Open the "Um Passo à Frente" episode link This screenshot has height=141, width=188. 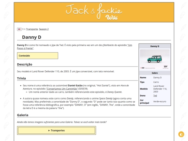pyautogui.click(x=75, y=47)
